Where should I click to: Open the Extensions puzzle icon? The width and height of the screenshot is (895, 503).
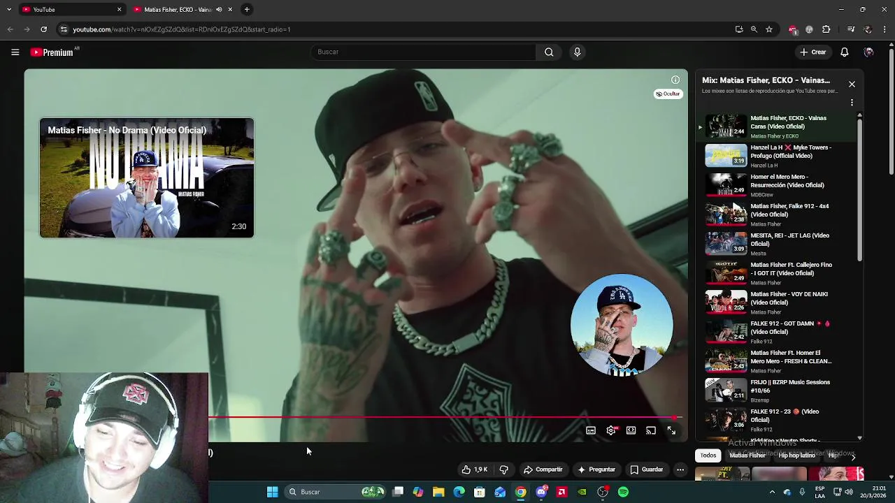coord(826,29)
